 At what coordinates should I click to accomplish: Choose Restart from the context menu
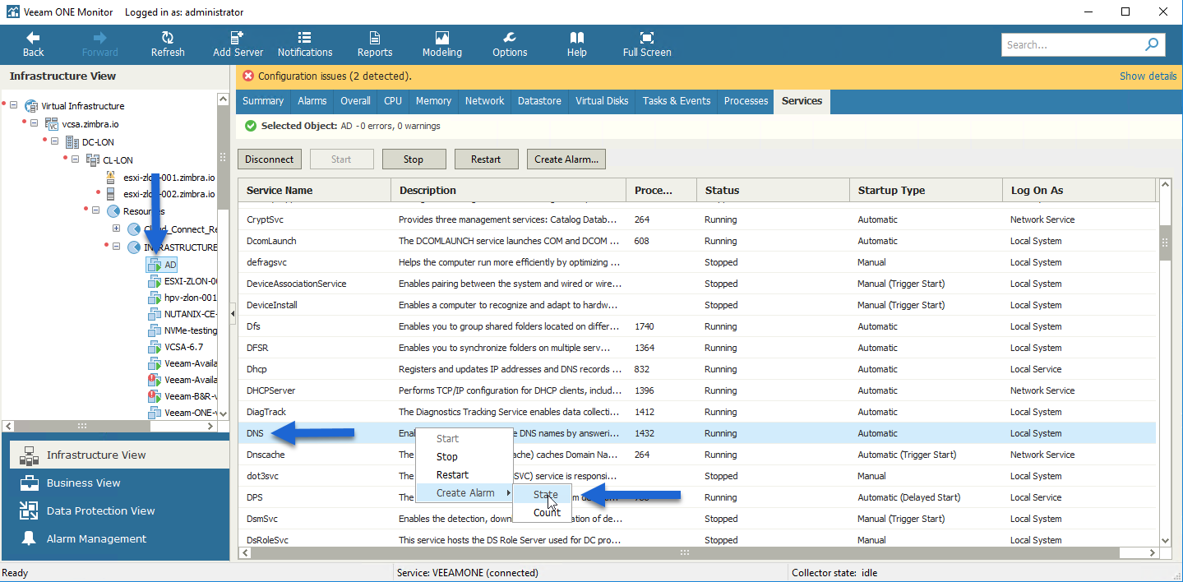[x=452, y=474]
